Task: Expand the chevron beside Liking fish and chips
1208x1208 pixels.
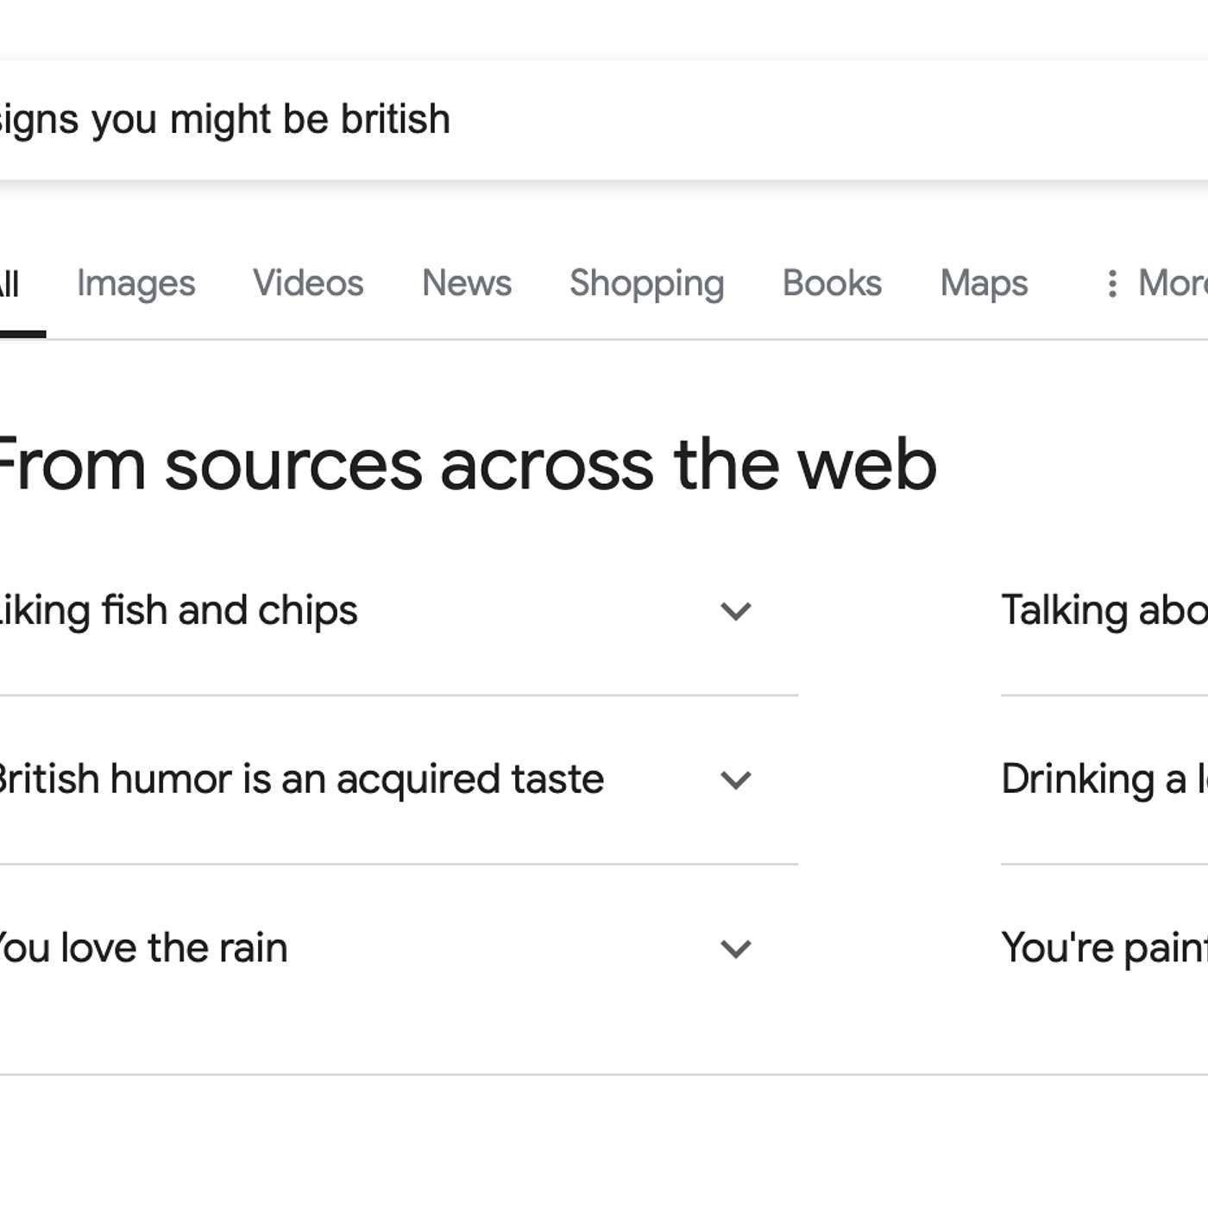Action: coord(736,611)
